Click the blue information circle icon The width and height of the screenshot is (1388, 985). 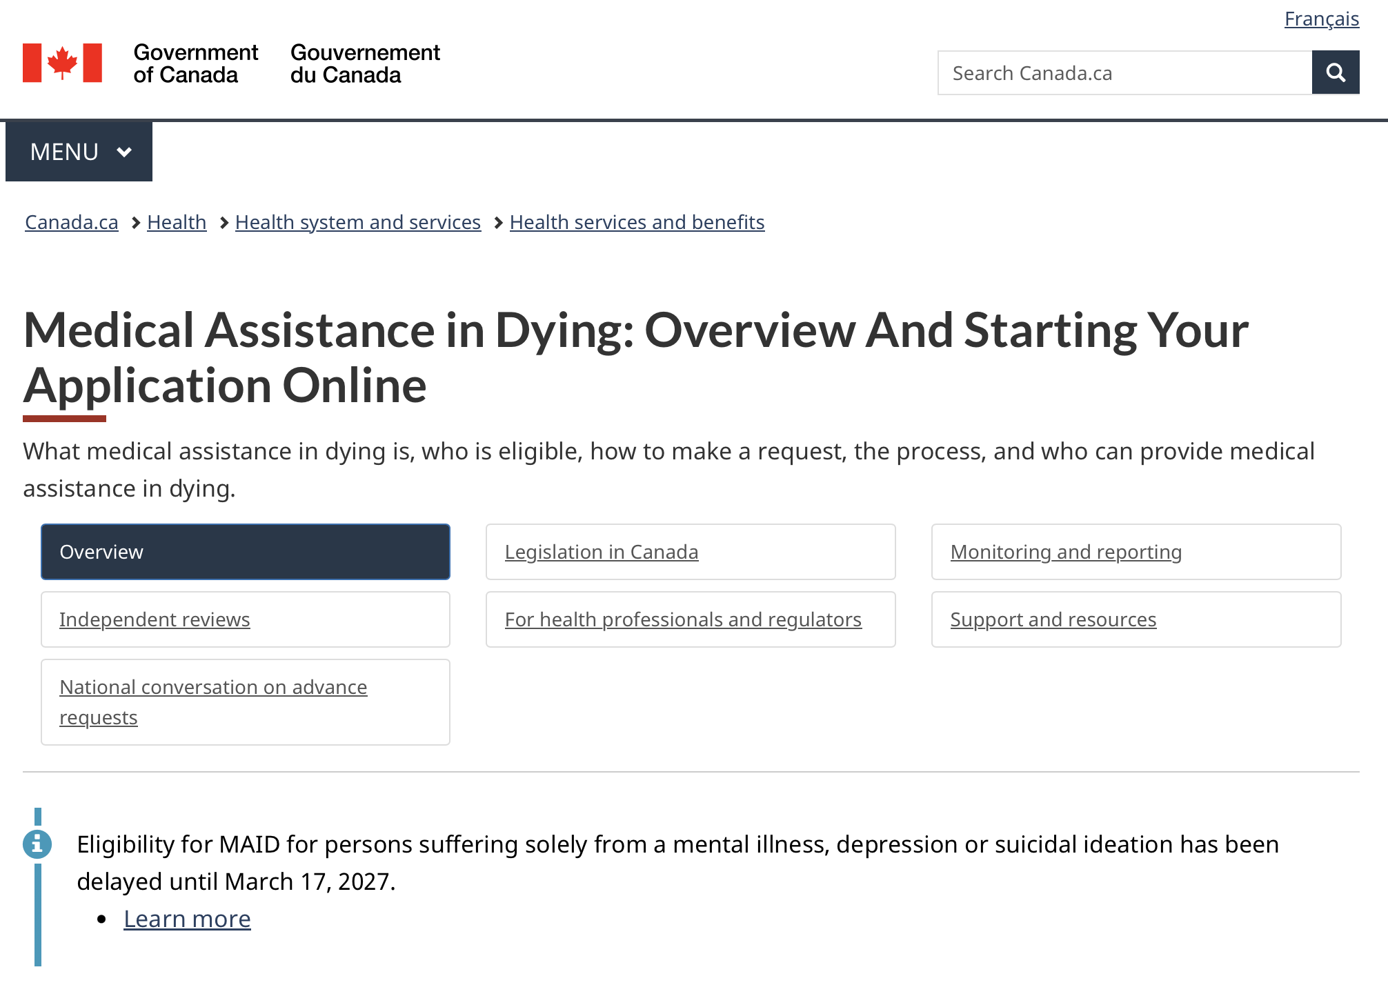(x=37, y=844)
